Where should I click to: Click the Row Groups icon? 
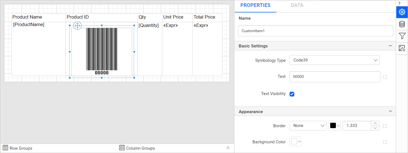[x=5, y=148]
